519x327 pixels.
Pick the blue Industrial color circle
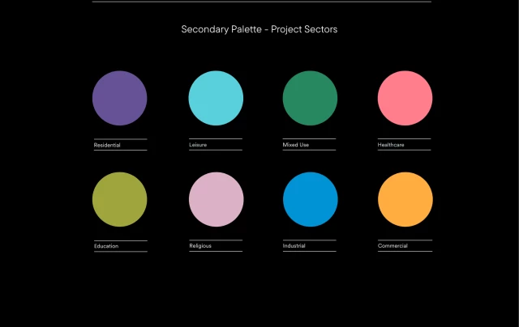[x=310, y=199]
